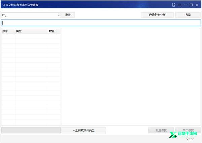Close the CHK recovery window
Image resolution: width=202 pixels, height=143 pixels.
197,5
